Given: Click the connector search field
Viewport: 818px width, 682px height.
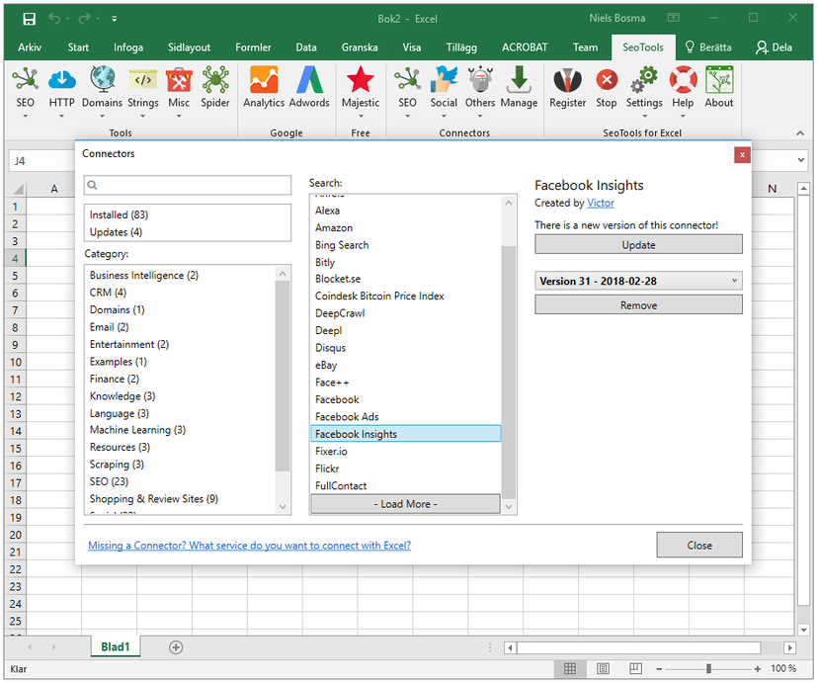Looking at the screenshot, I should click(187, 185).
